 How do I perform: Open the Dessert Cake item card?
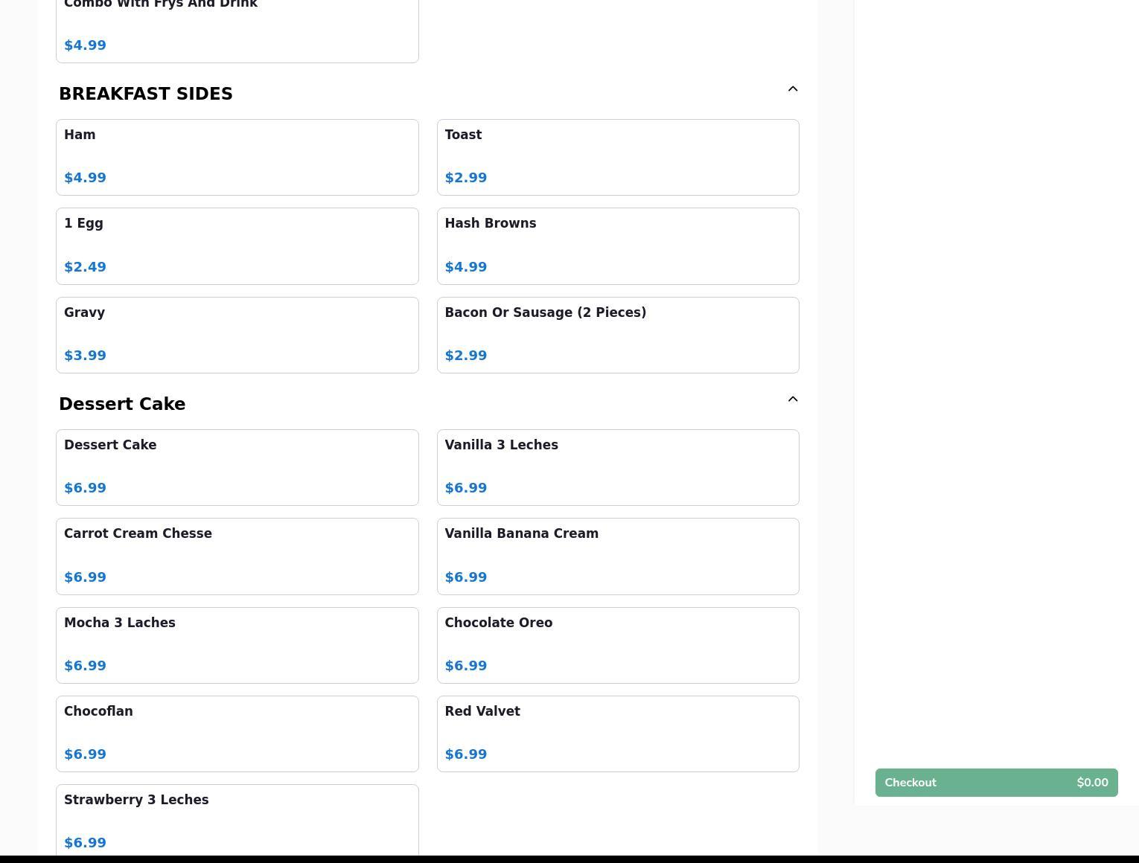(237, 467)
